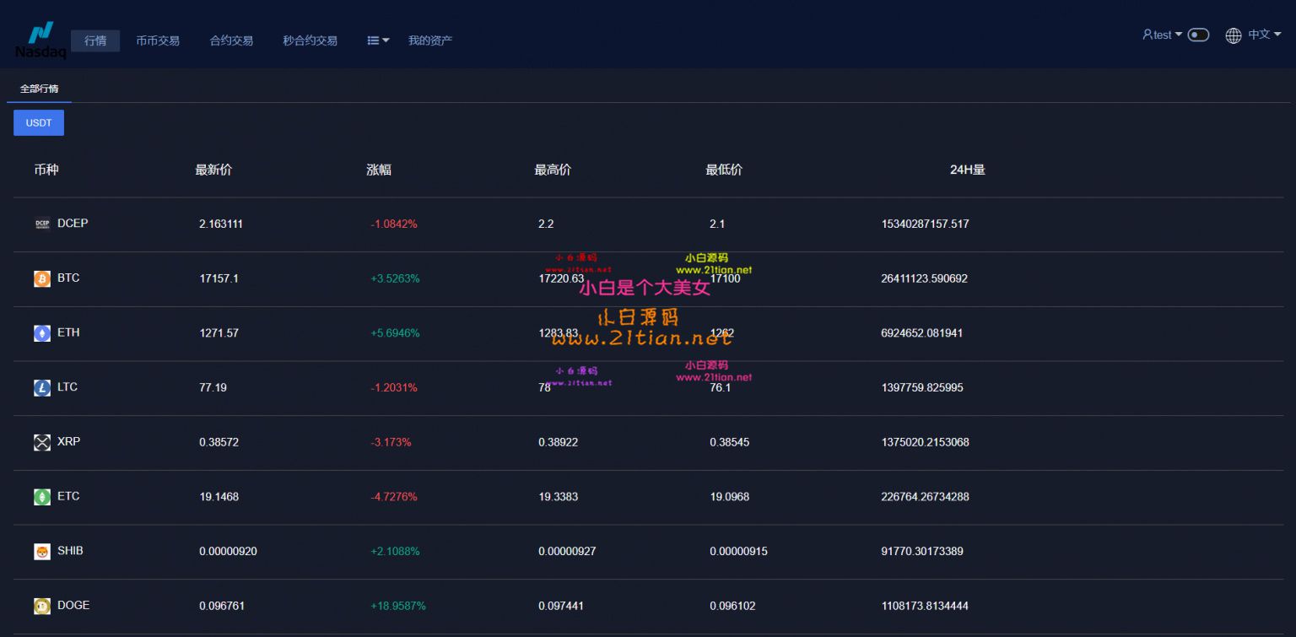Click the globe language icon
Screen dimensions: 1296x637
tap(1234, 35)
